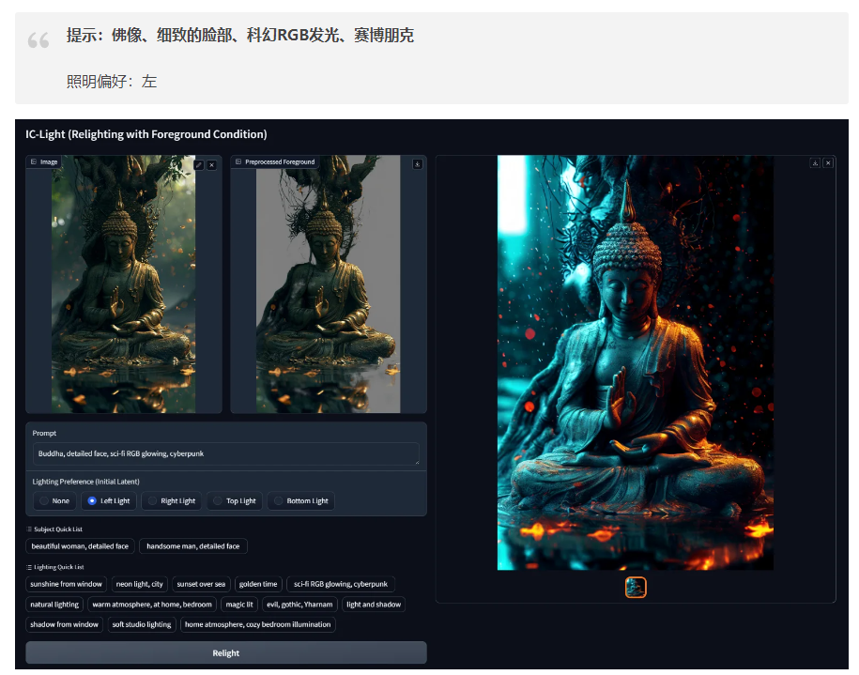Apply 'soft studio lighting' preset
This screenshot has width=859, height=675.
(x=142, y=624)
